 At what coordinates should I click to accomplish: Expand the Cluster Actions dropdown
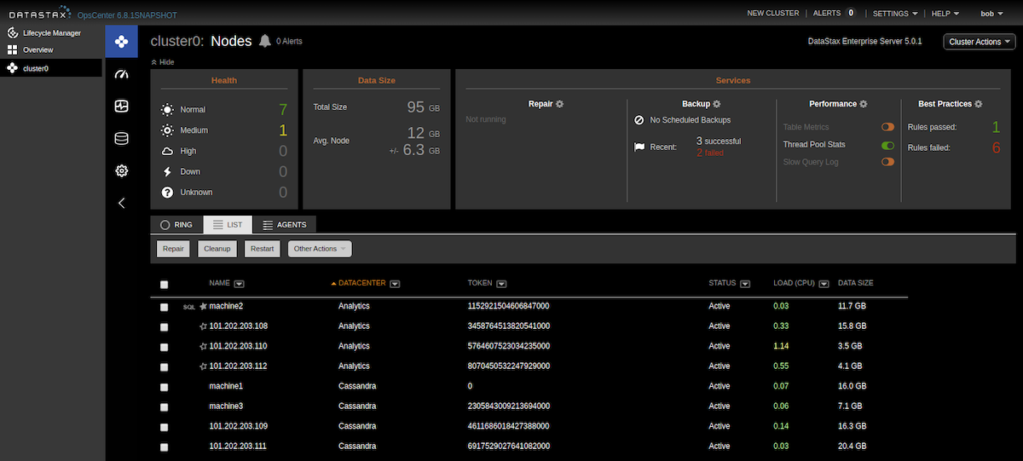coord(980,42)
